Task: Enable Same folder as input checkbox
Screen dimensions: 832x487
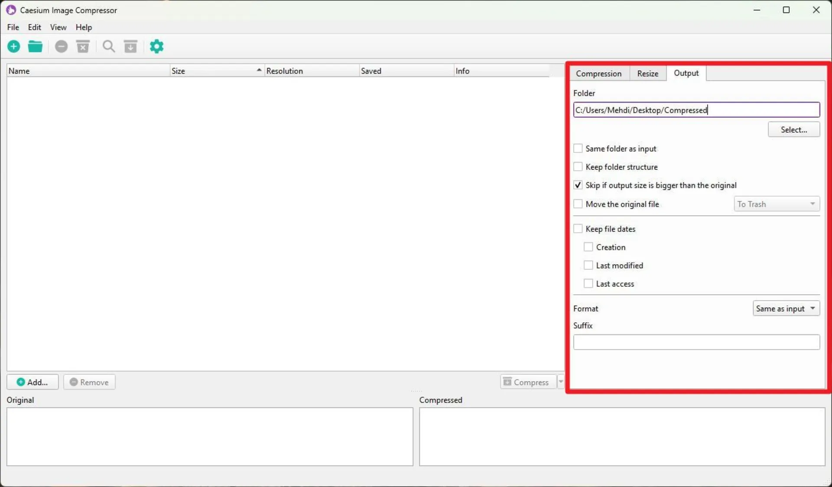Action: point(578,149)
